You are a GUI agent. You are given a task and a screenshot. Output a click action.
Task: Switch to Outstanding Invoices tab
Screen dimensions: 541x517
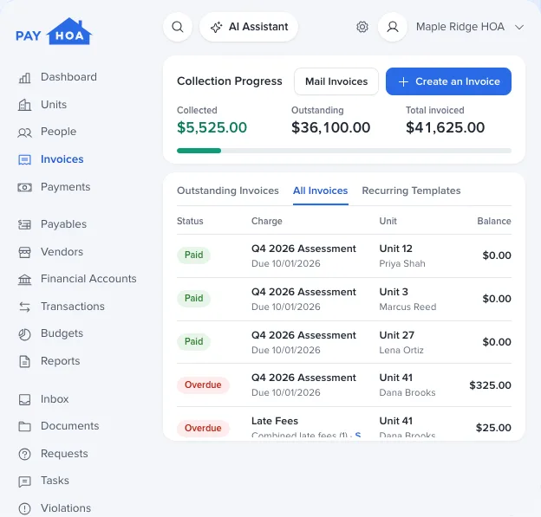tap(228, 191)
